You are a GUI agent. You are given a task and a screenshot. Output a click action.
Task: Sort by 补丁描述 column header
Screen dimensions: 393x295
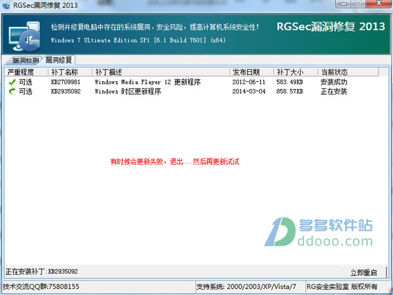160,72
